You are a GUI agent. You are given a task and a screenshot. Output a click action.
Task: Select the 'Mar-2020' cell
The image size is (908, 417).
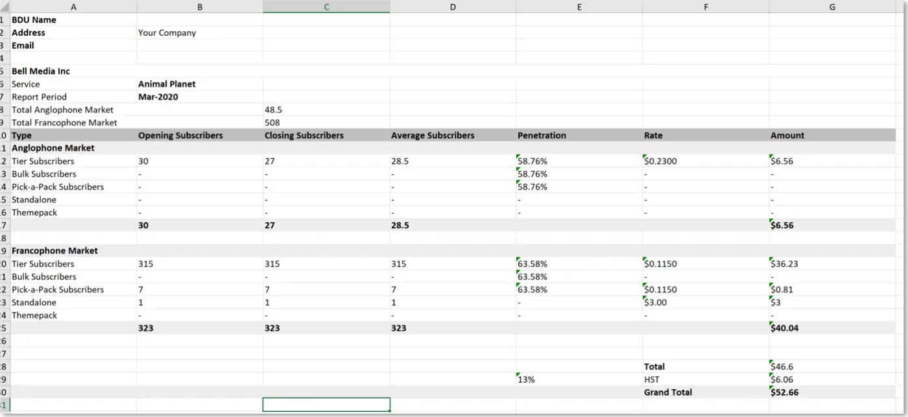point(200,97)
